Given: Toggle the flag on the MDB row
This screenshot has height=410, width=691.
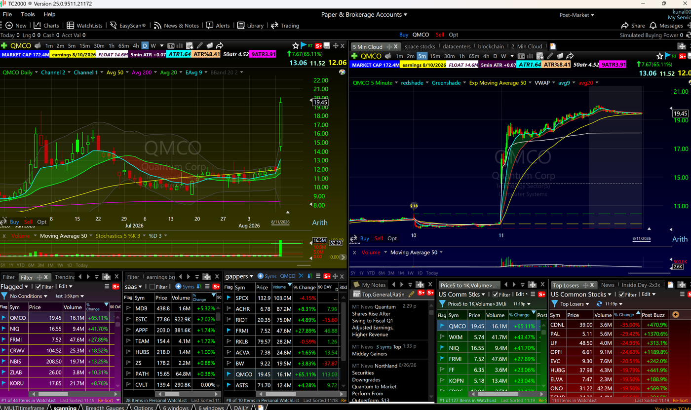Looking at the screenshot, I should point(128,308).
